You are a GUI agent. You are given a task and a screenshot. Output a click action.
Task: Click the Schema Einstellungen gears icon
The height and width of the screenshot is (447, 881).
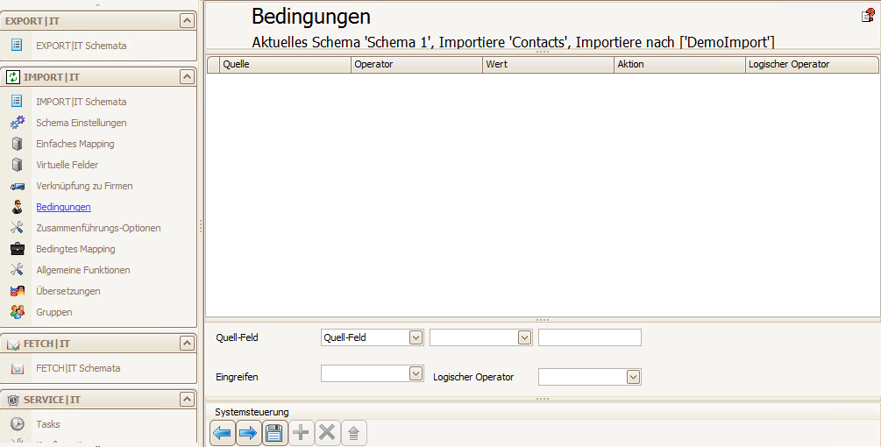click(17, 123)
